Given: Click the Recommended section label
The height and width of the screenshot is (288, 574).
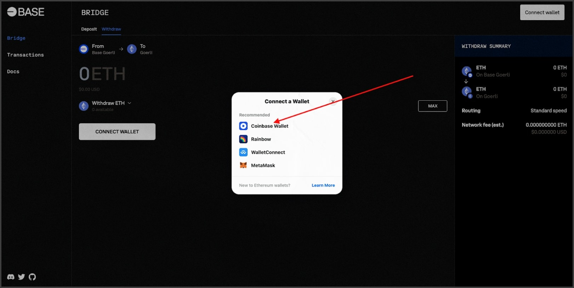Looking at the screenshot, I should [254, 115].
